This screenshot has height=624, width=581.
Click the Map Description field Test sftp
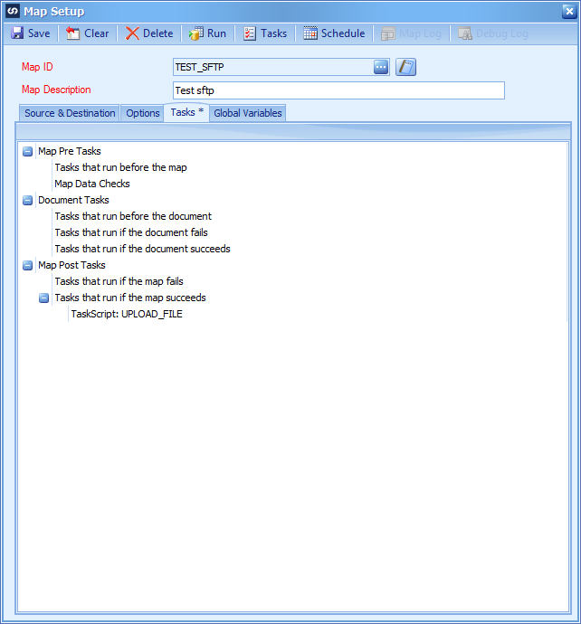click(338, 90)
